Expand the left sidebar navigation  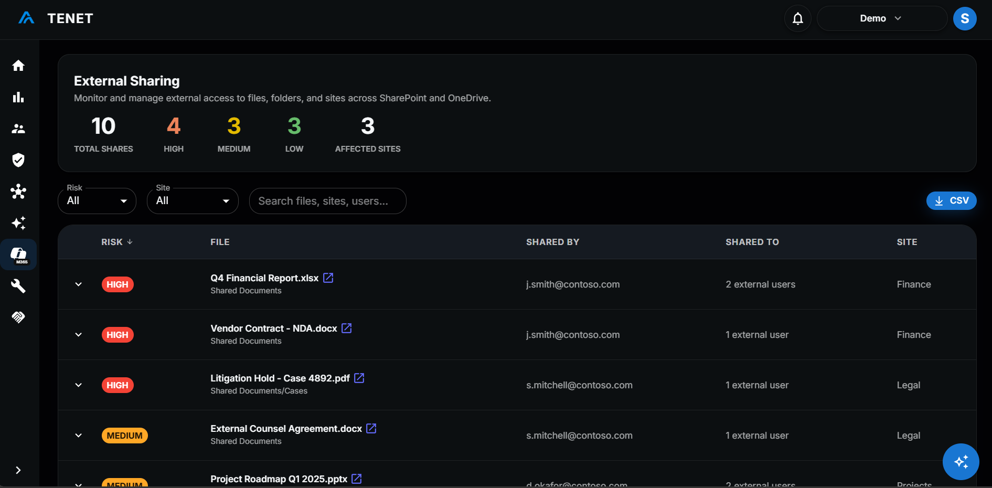click(x=18, y=470)
